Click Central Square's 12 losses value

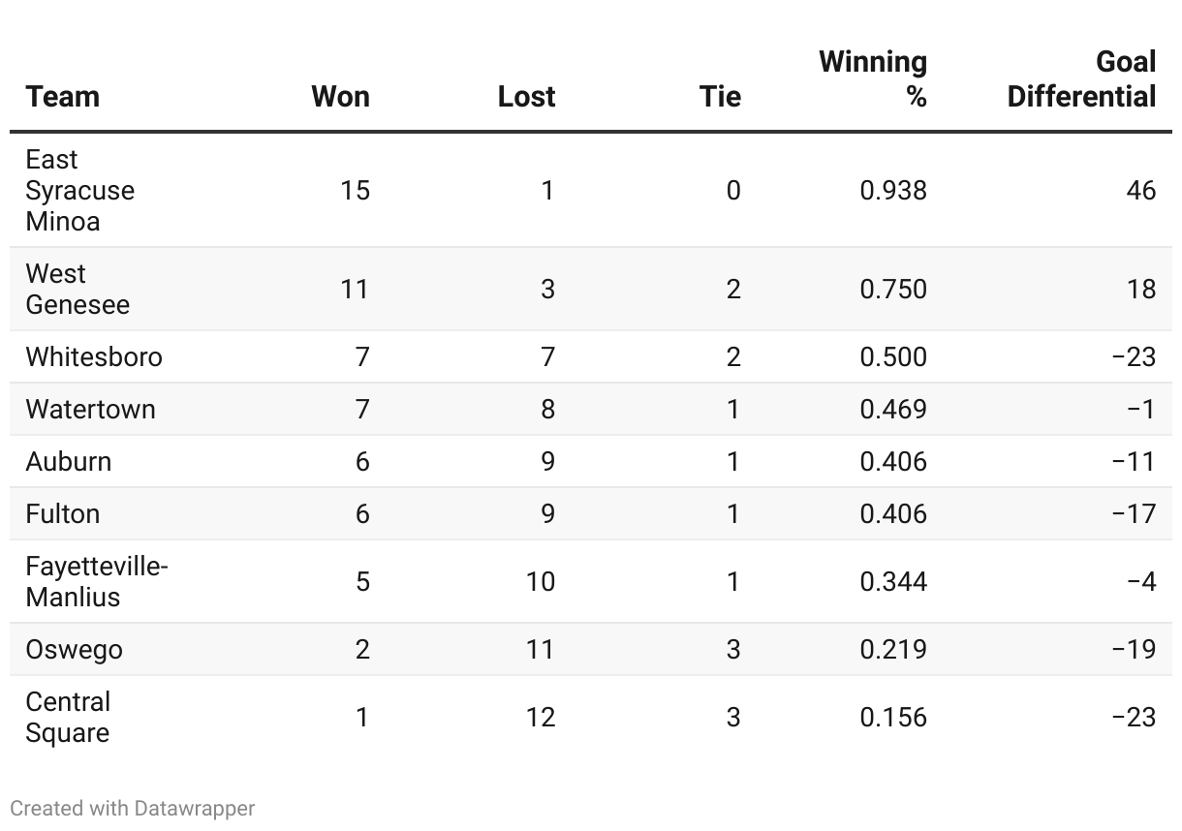pos(541,717)
